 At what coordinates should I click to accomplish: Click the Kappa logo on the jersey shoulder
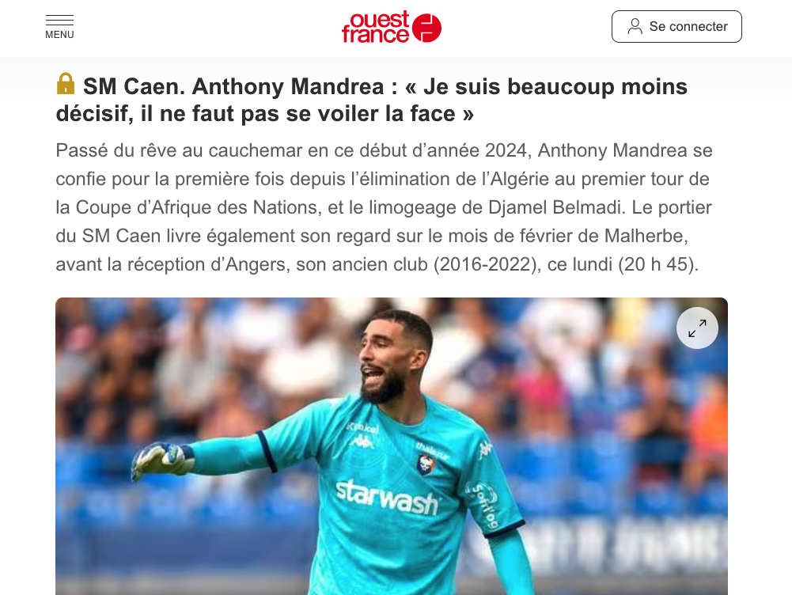tap(485, 449)
